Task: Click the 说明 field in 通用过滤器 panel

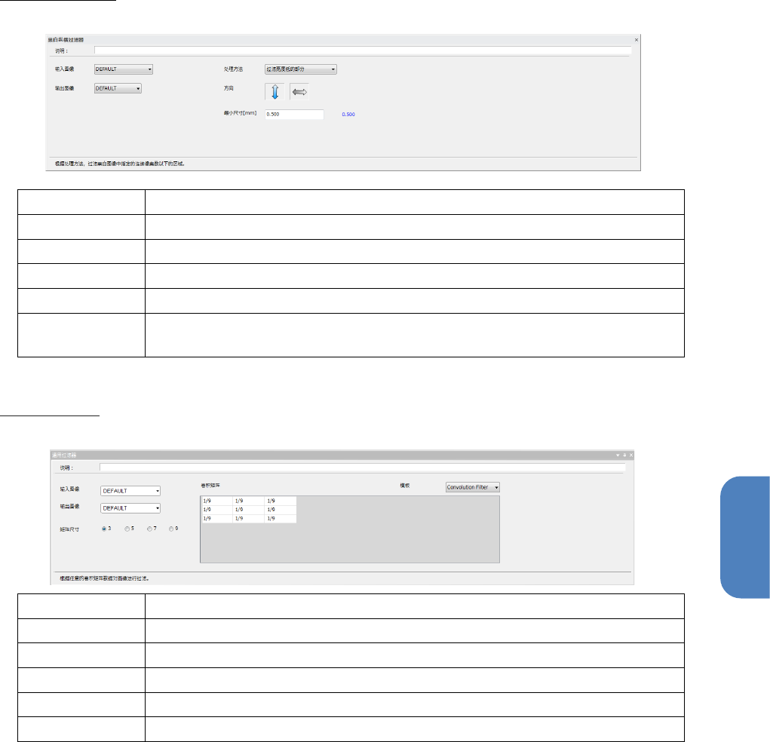Action: pyautogui.click(x=363, y=468)
